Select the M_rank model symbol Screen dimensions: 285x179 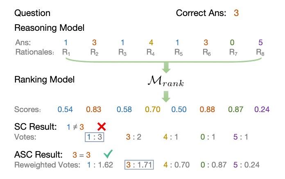pyautogui.click(x=166, y=82)
